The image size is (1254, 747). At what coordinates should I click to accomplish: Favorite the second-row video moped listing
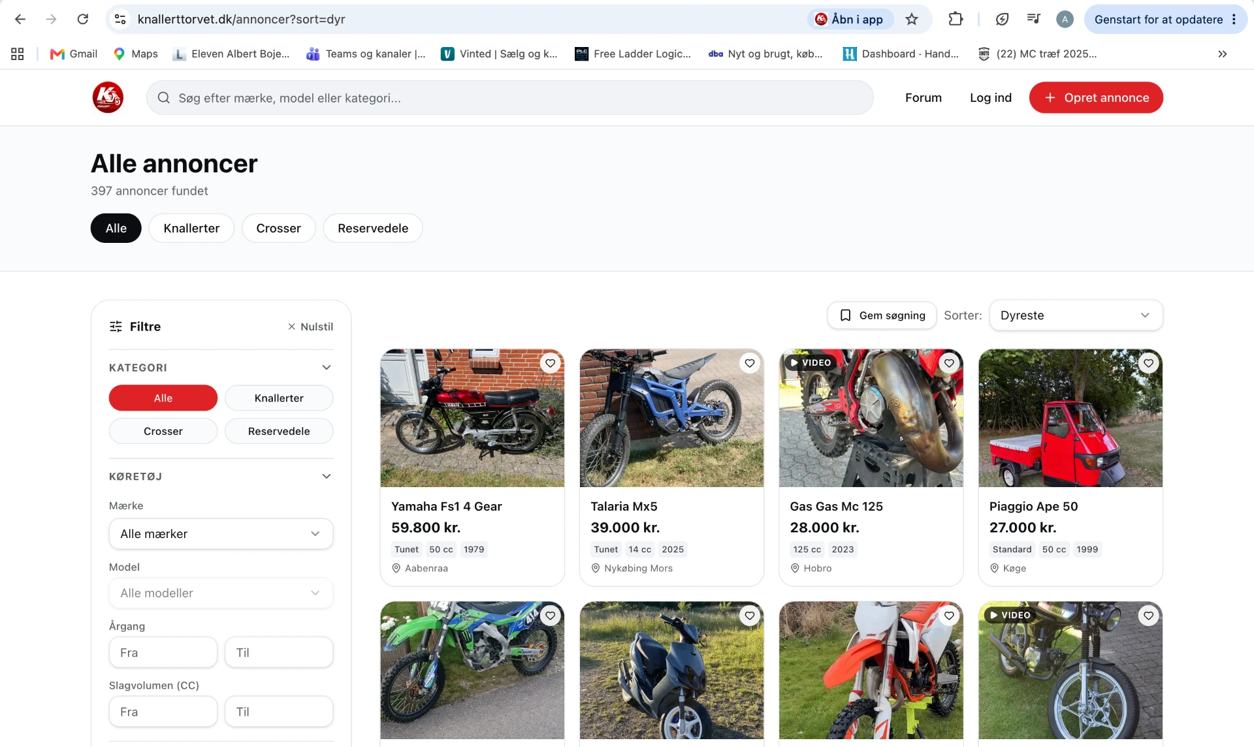pyautogui.click(x=1149, y=616)
